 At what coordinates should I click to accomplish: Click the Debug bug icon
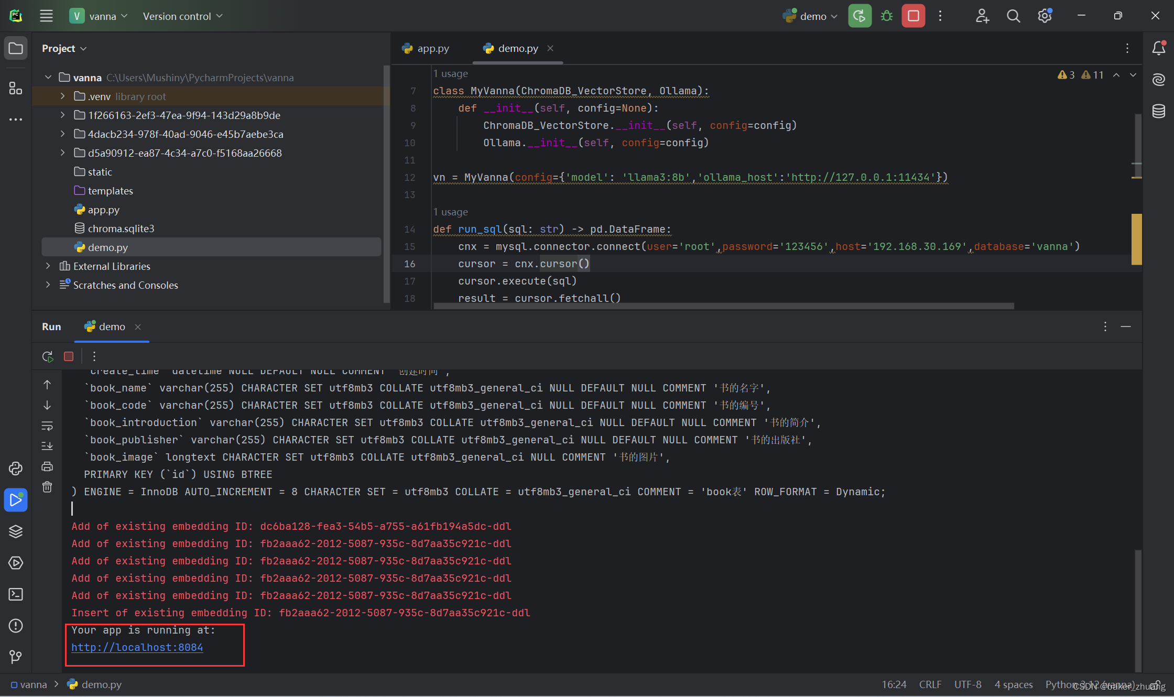(x=887, y=16)
